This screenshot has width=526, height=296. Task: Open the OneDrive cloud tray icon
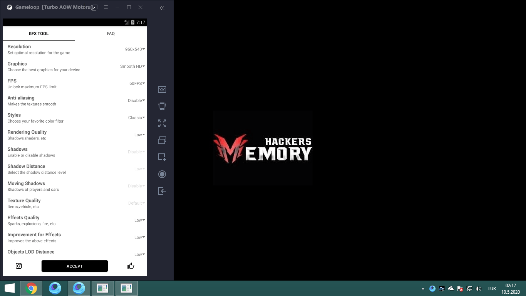tap(451, 289)
